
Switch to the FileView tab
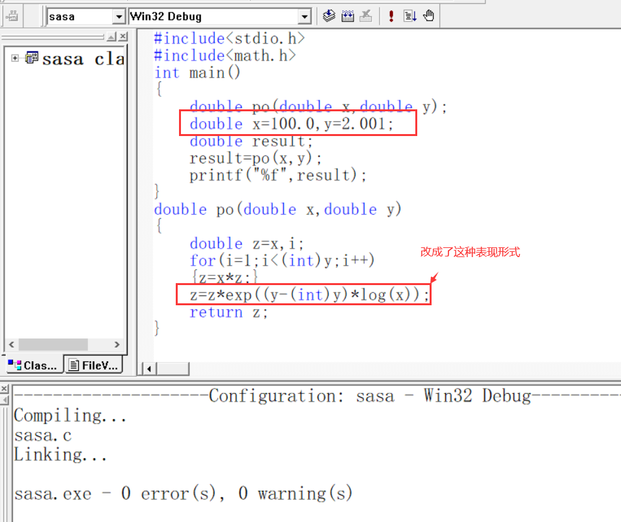[x=94, y=365]
